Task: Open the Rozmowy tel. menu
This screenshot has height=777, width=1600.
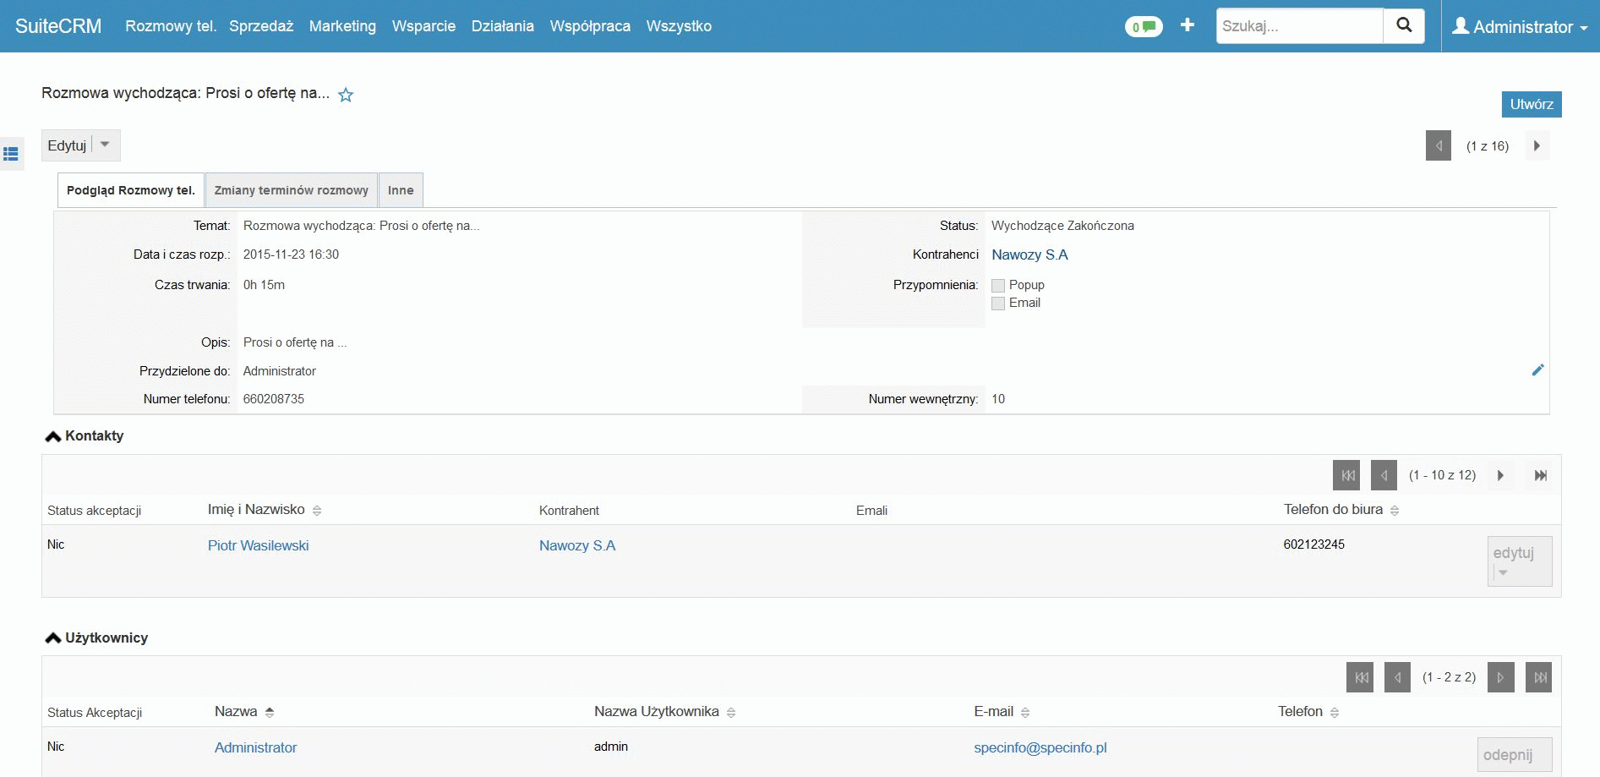Action: 171,26
